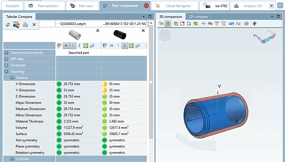
Task: Toggle the M button for the searched part
Action: [x=66, y=46]
